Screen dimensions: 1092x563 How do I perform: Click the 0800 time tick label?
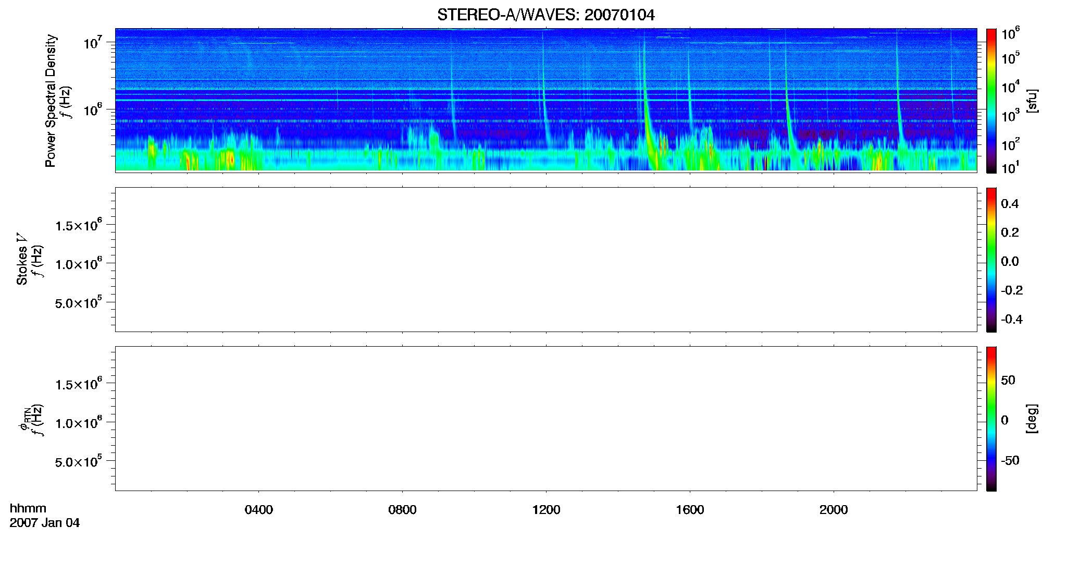(402, 510)
